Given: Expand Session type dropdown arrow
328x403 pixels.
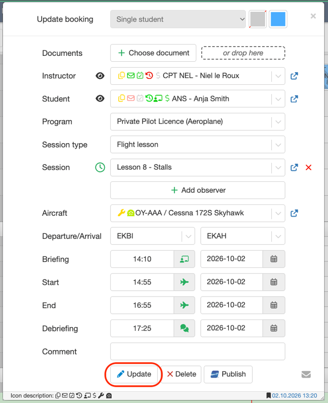Looking at the screenshot, I should point(278,145).
